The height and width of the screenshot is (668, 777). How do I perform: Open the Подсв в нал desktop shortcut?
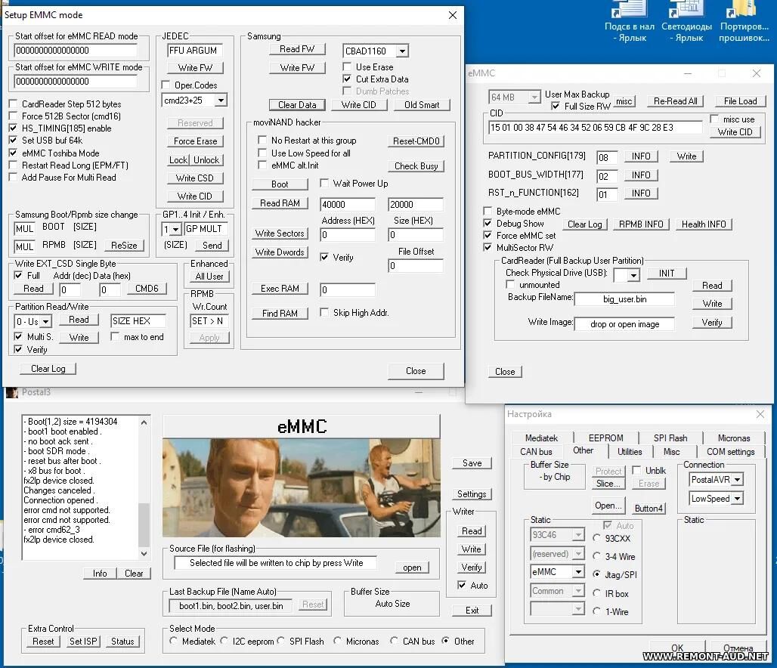pyautogui.click(x=630, y=23)
